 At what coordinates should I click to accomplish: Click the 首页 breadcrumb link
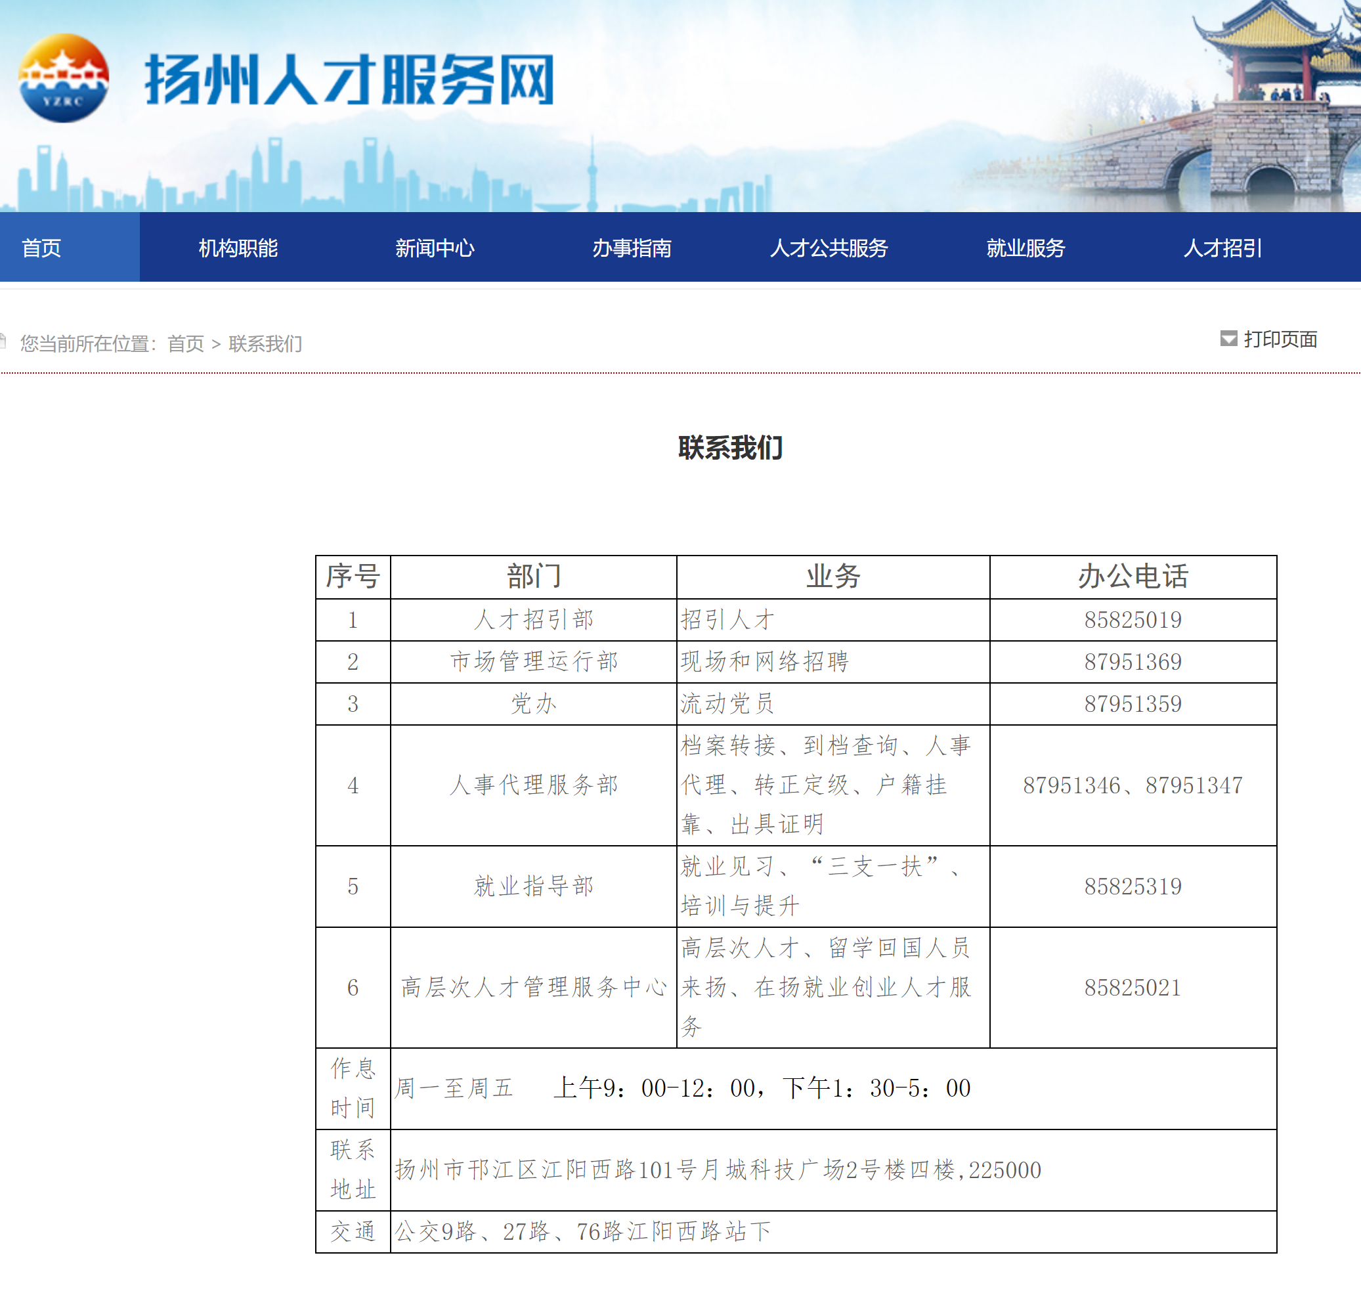(x=185, y=344)
